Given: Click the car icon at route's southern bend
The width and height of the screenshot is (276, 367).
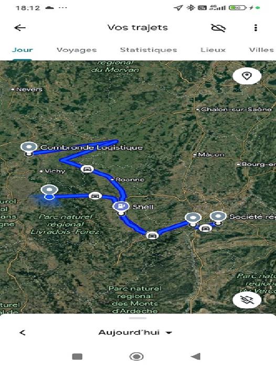Looking at the screenshot, I should (x=152, y=235).
